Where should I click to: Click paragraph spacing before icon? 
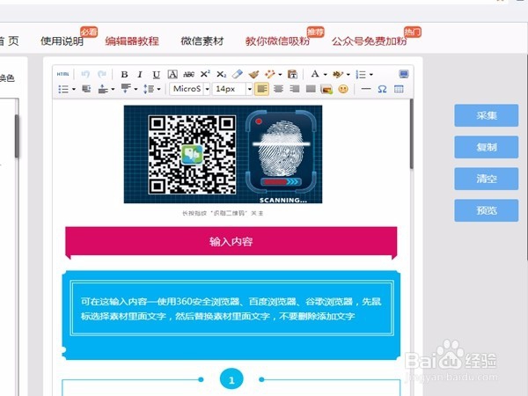(103, 89)
